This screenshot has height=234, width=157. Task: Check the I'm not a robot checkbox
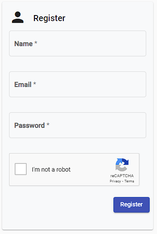click(x=21, y=169)
